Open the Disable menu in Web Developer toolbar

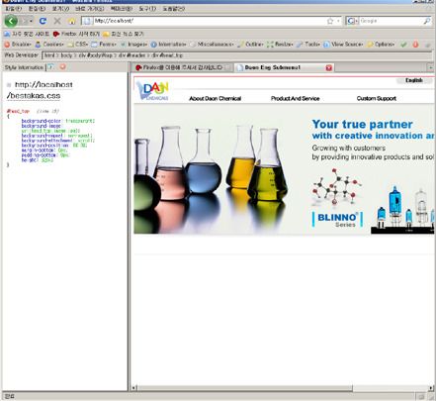click(x=18, y=45)
